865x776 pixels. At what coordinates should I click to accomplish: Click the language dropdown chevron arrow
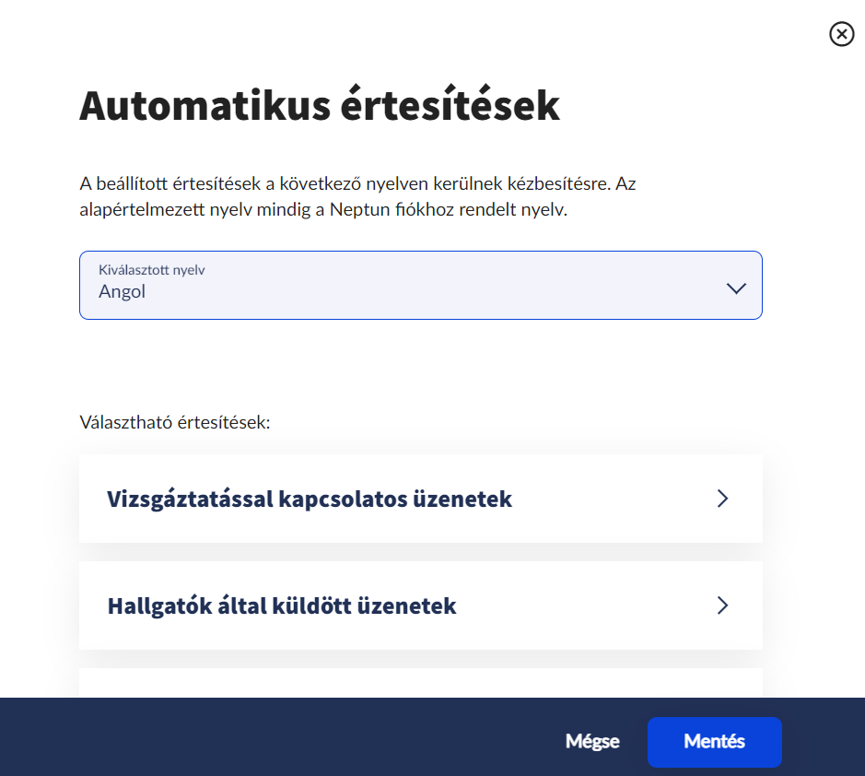coord(735,288)
